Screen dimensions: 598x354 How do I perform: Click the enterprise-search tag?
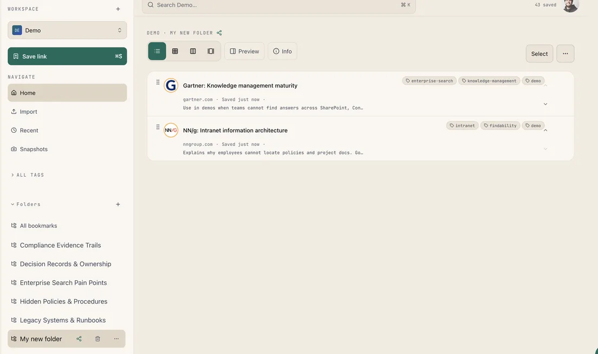coord(430,81)
